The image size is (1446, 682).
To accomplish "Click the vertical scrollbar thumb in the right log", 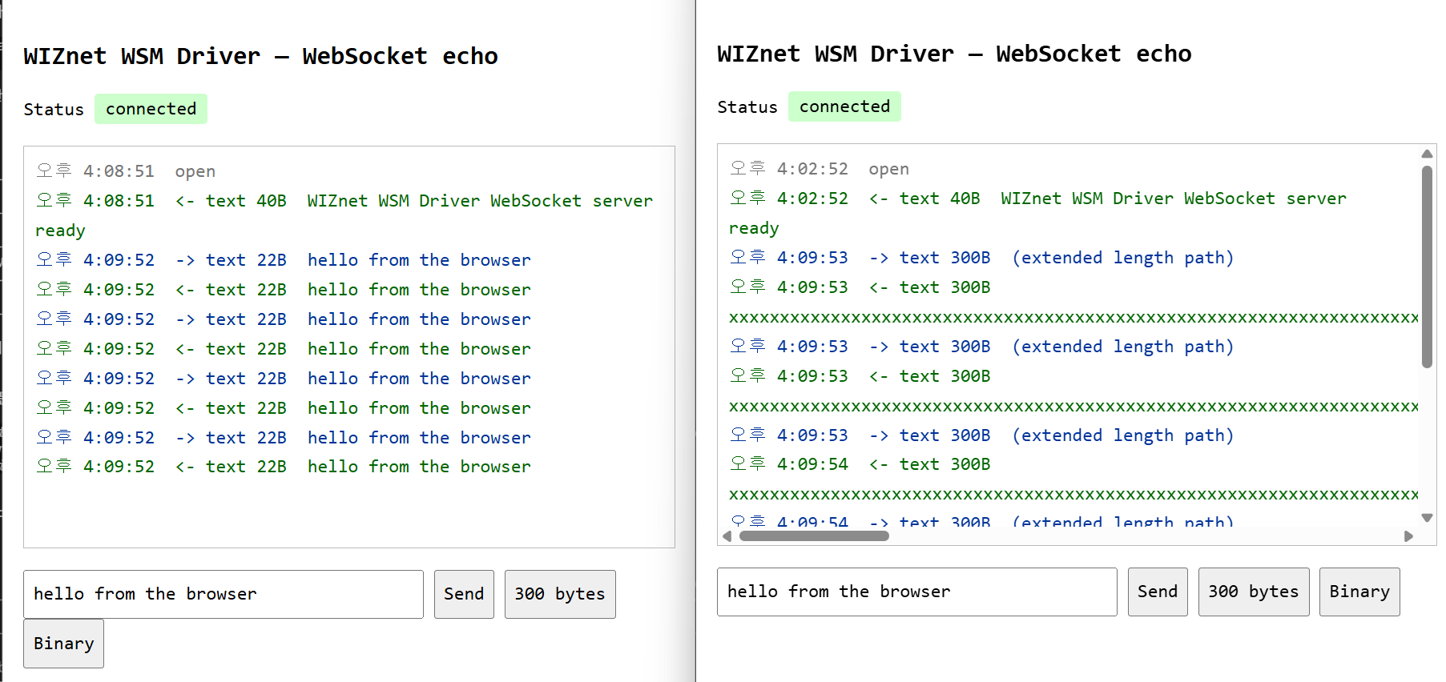I will pos(1427,267).
